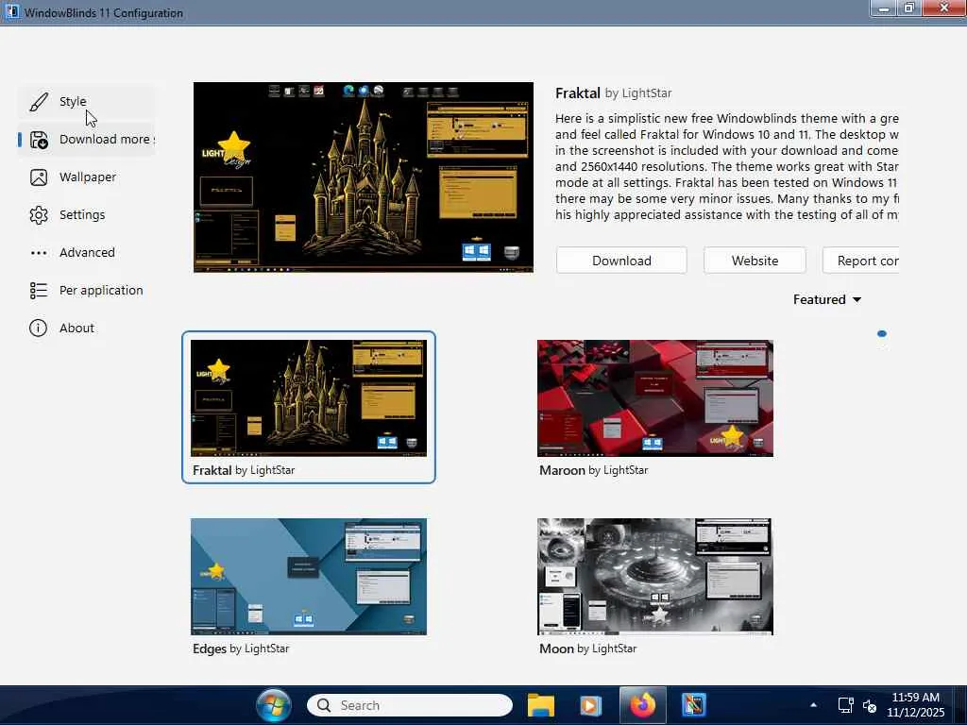Open the Wallpaper section
The height and width of the screenshot is (725, 967).
coord(86,177)
